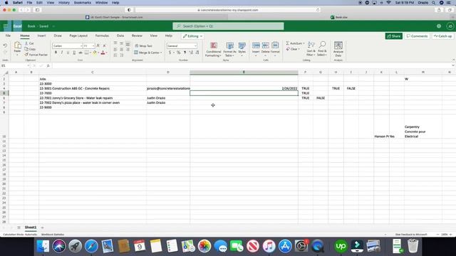Screen dimensions: 456x256
Task: Click the green Share button
Action: [x=394, y=36]
